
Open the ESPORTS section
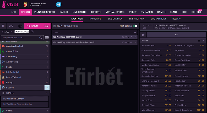point(96,12)
